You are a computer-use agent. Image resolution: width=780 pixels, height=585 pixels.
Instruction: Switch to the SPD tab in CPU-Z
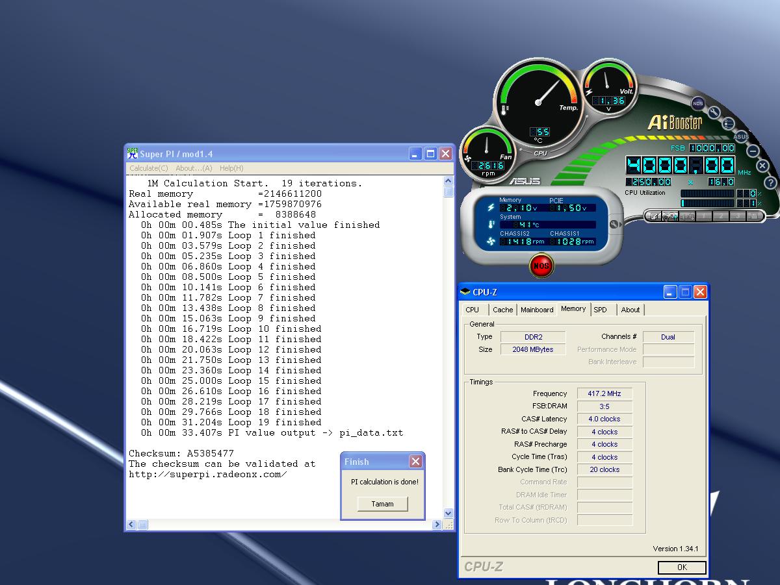coord(600,310)
